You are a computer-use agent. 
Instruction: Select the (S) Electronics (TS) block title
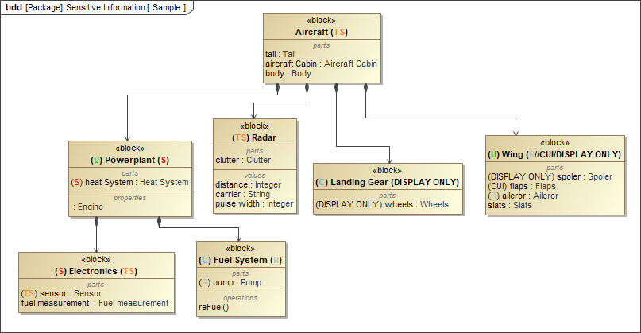pyautogui.click(x=96, y=271)
